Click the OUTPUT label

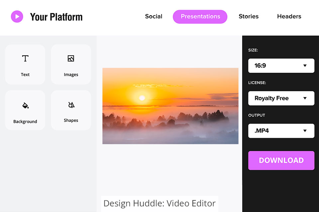(x=257, y=115)
